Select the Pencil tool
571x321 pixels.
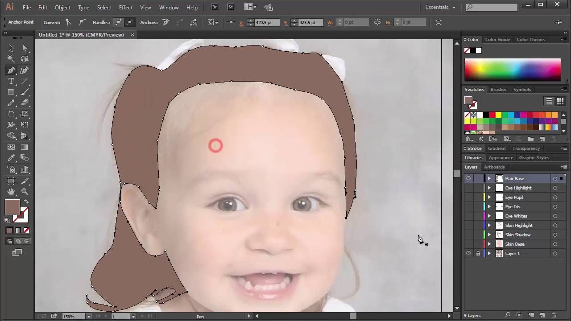11,103
